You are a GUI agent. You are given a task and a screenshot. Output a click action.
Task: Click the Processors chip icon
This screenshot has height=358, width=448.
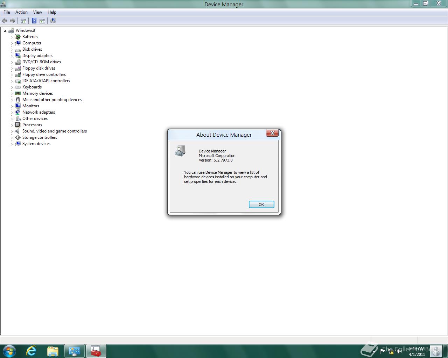pyautogui.click(x=18, y=125)
